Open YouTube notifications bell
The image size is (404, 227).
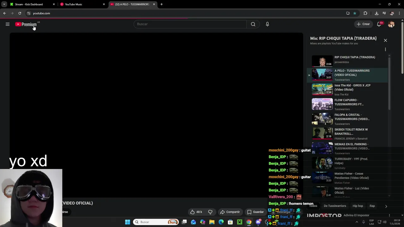tap(379, 24)
